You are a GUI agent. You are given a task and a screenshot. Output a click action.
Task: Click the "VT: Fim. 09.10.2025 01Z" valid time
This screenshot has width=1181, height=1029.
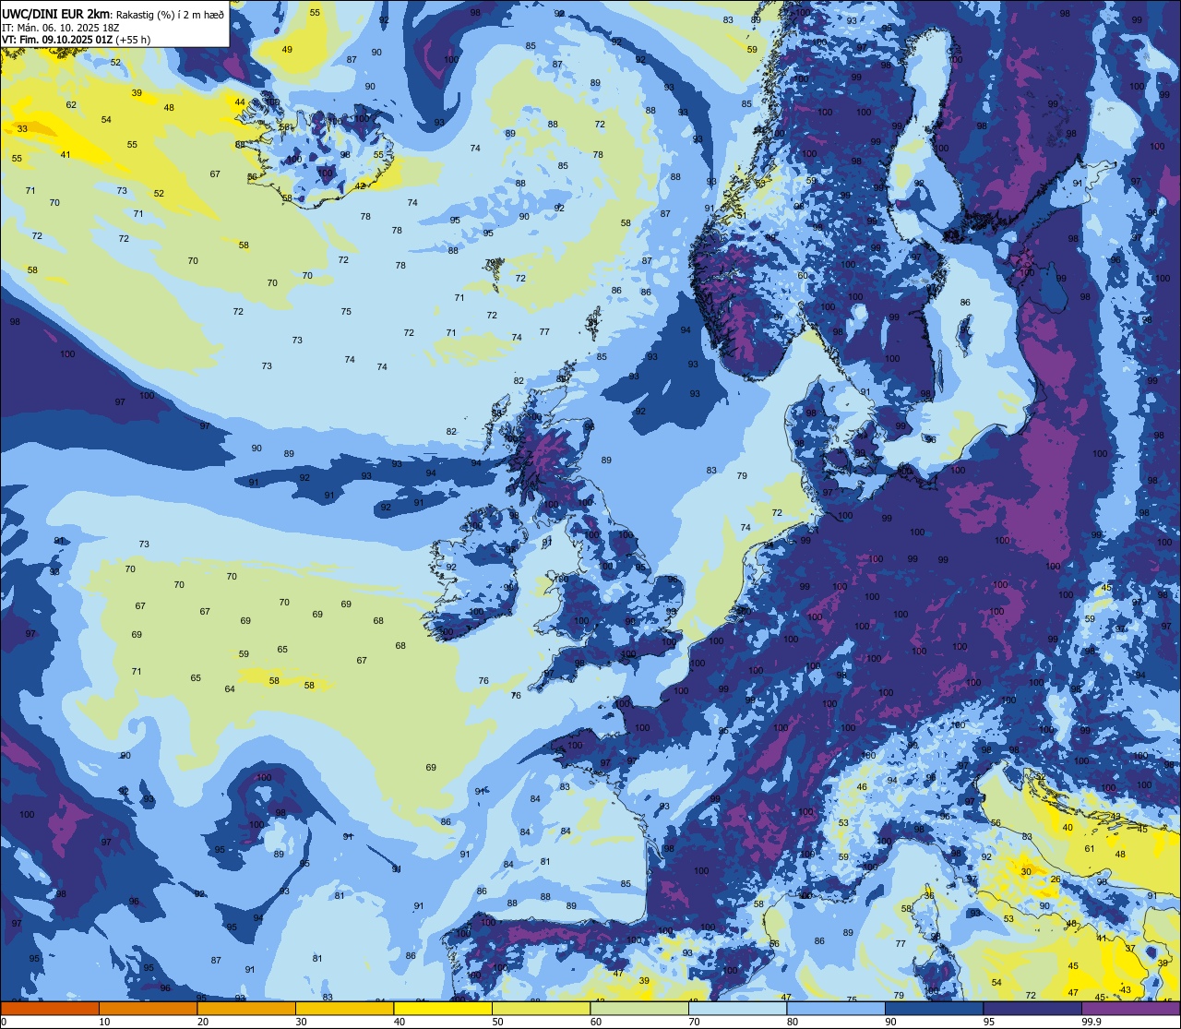pos(58,40)
